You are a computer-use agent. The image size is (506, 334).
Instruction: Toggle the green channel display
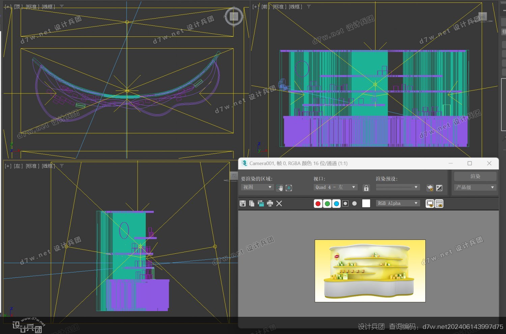pos(327,203)
